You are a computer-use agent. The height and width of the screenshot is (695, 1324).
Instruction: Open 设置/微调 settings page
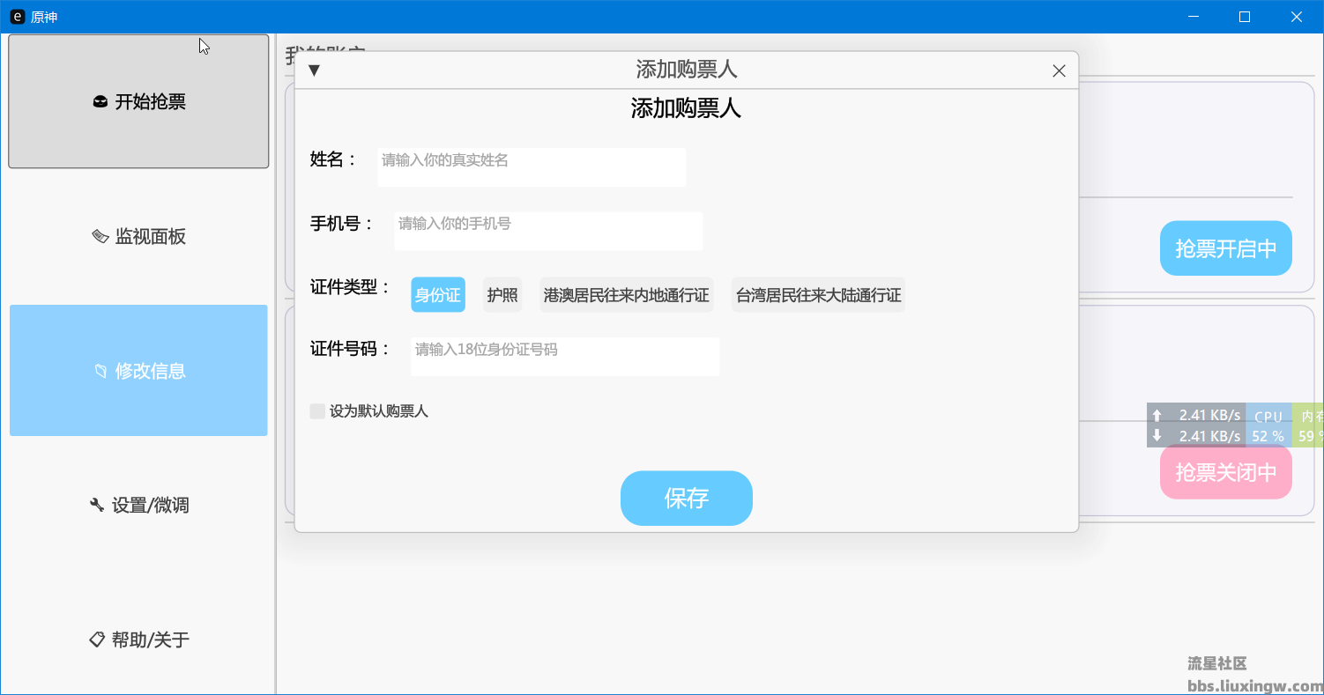[138, 505]
